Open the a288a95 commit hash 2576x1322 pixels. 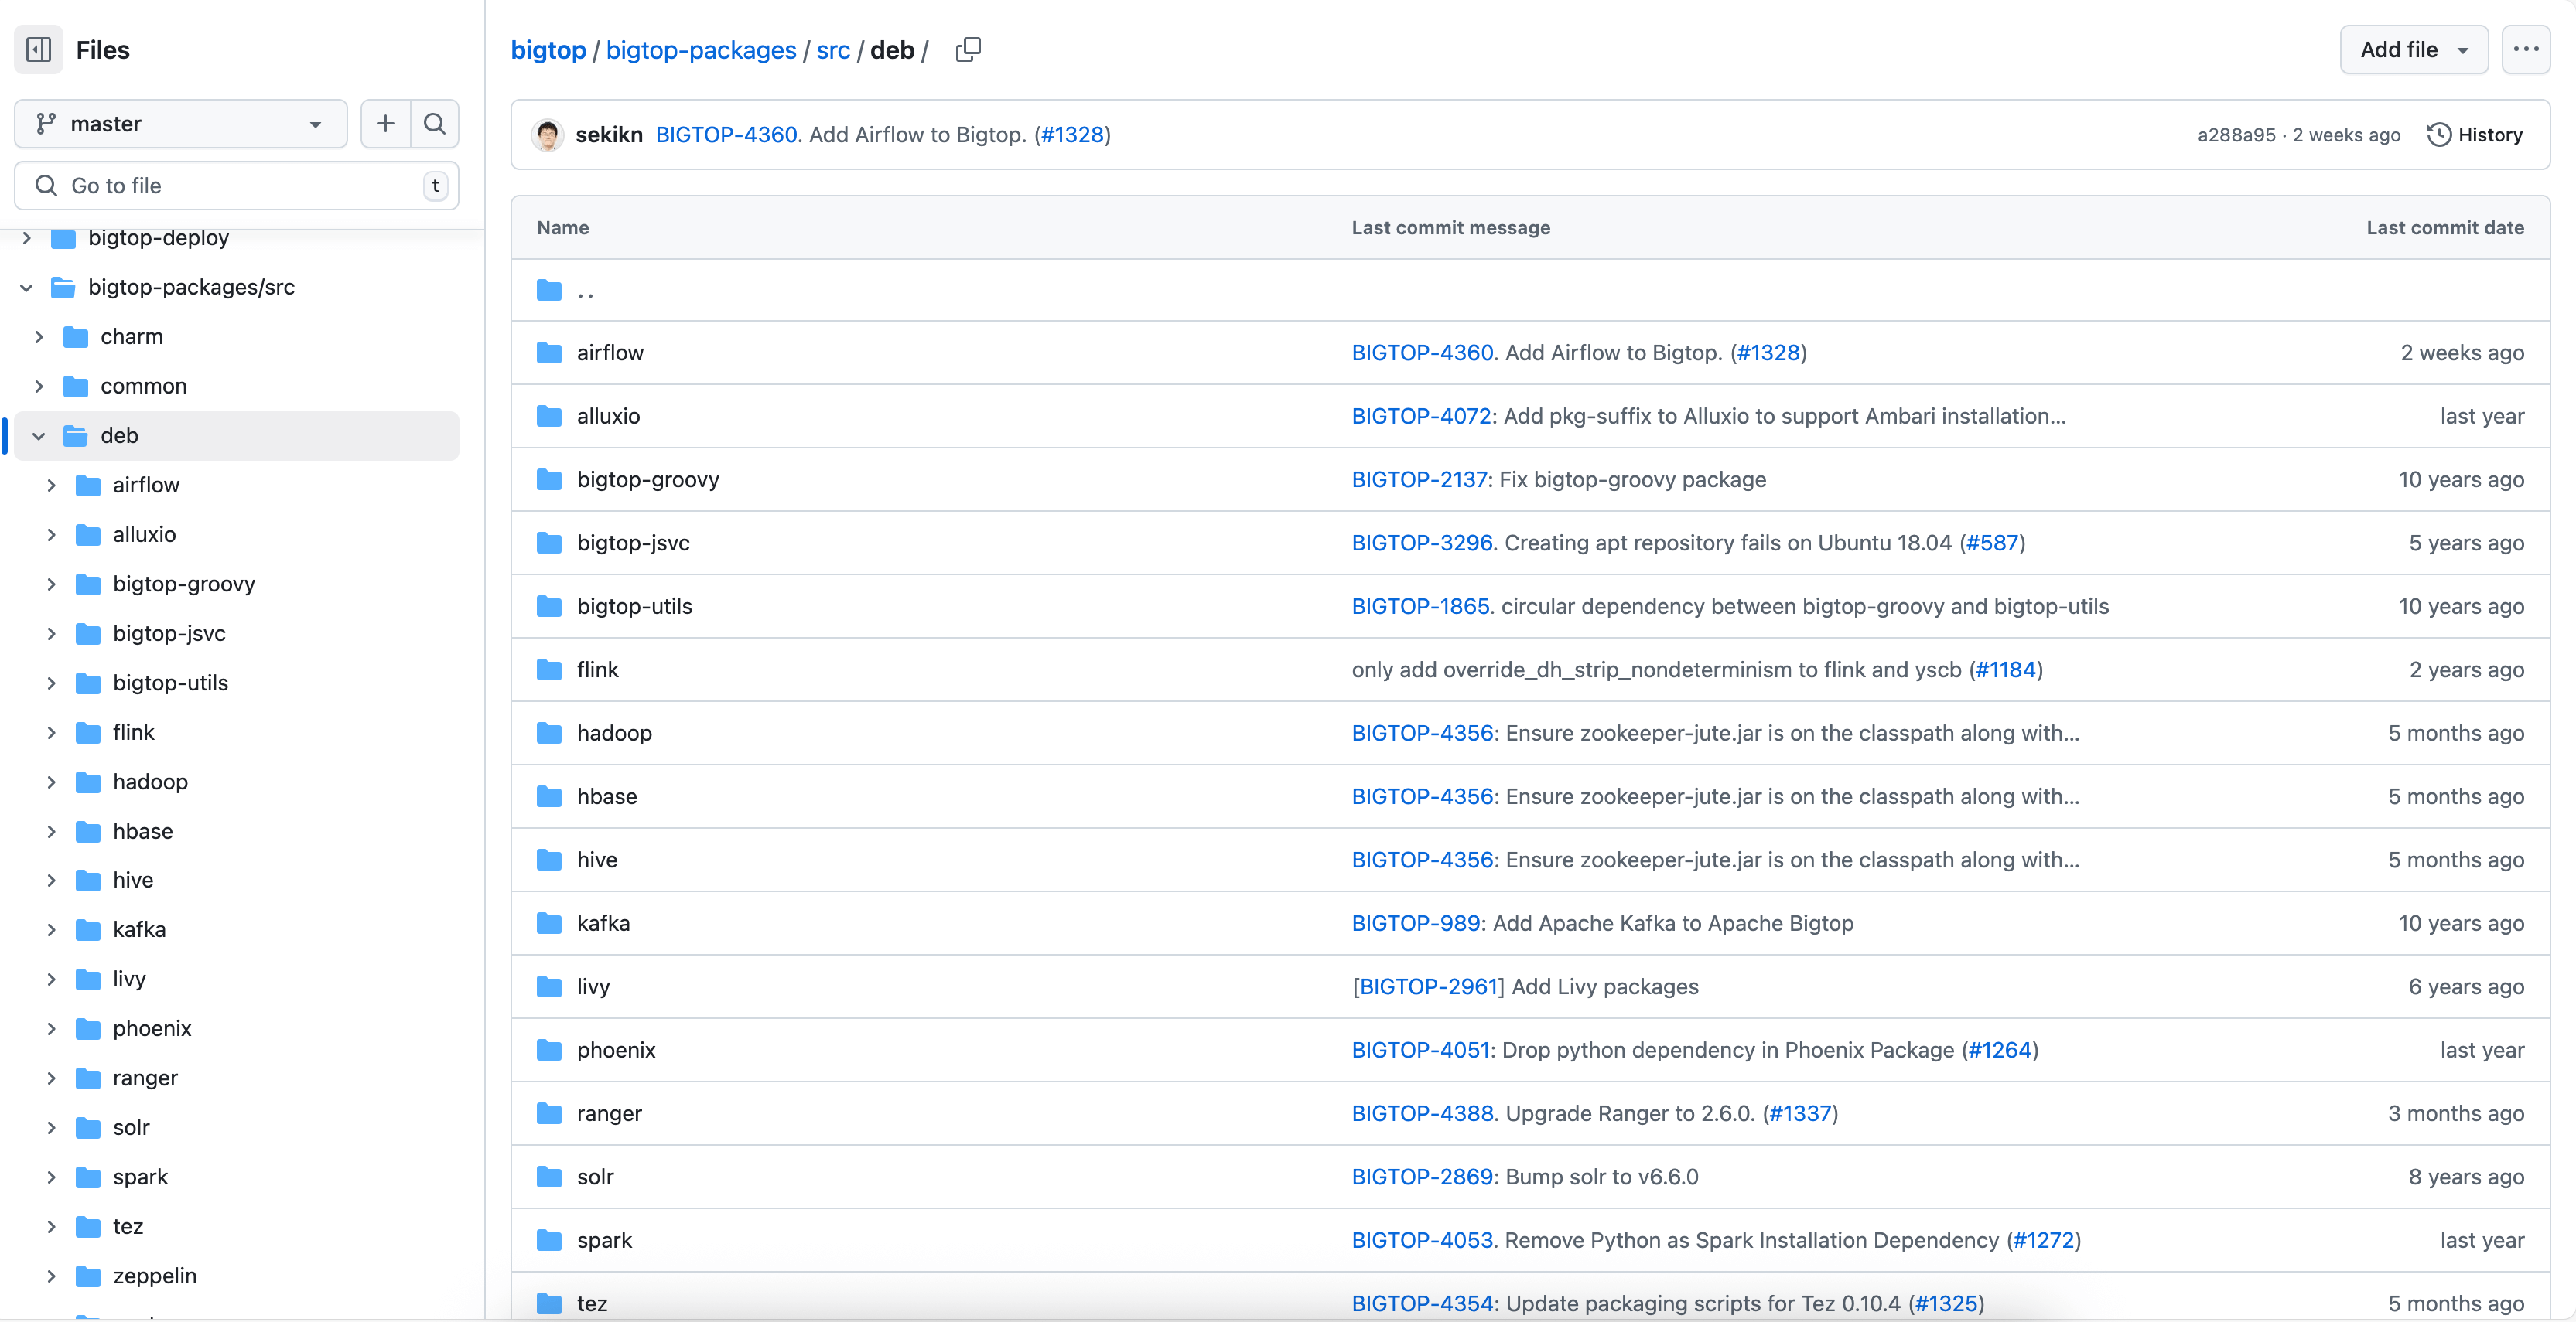(x=2236, y=135)
